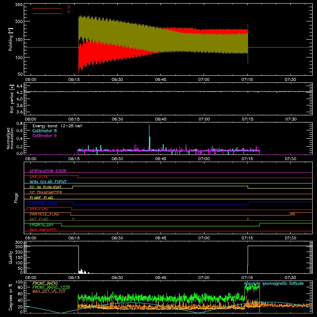This screenshot has height=317, width=317.
Task: Click the olive "Y" legend letter
Action: click(69, 12)
